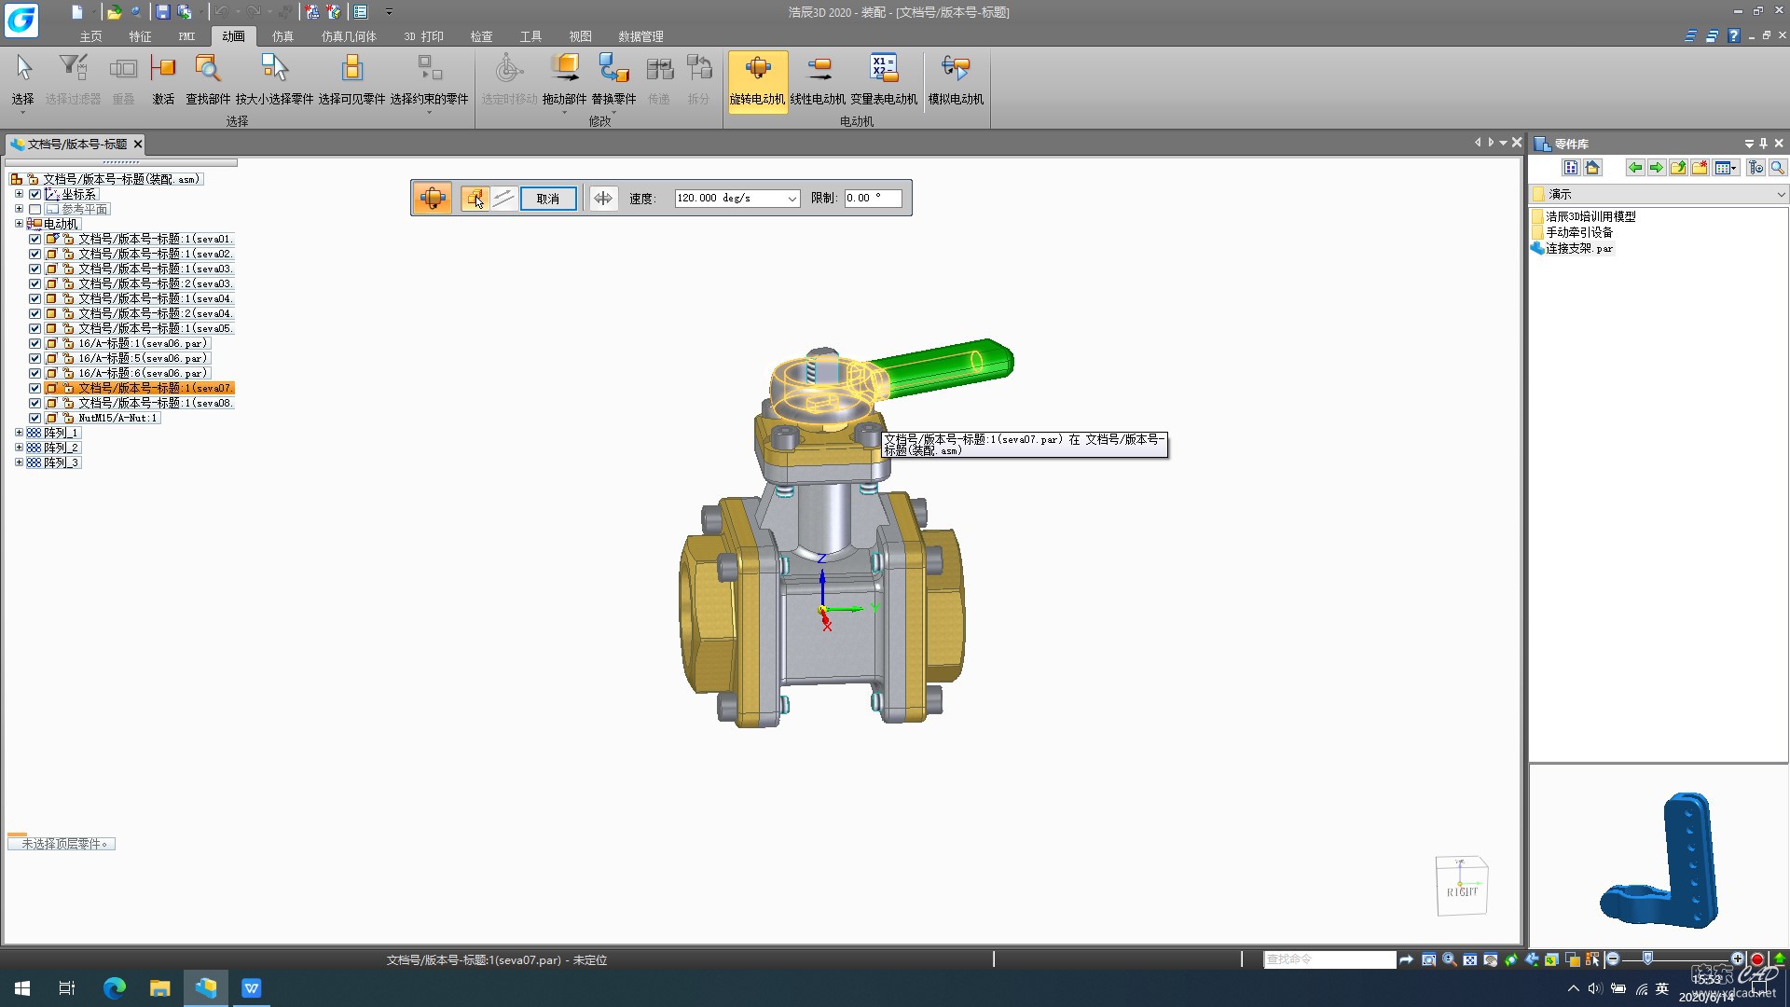Go forward in the parts library
The height and width of the screenshot is (1007, 1790).
[1656, 168]
